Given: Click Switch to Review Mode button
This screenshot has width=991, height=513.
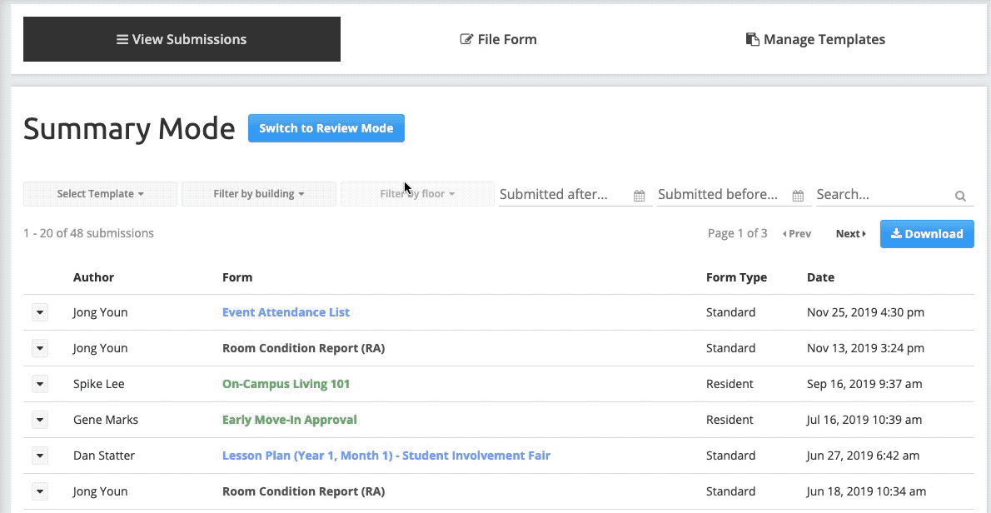Looking at the screenshot, I should pyautogui.click(x=326, y=128).
